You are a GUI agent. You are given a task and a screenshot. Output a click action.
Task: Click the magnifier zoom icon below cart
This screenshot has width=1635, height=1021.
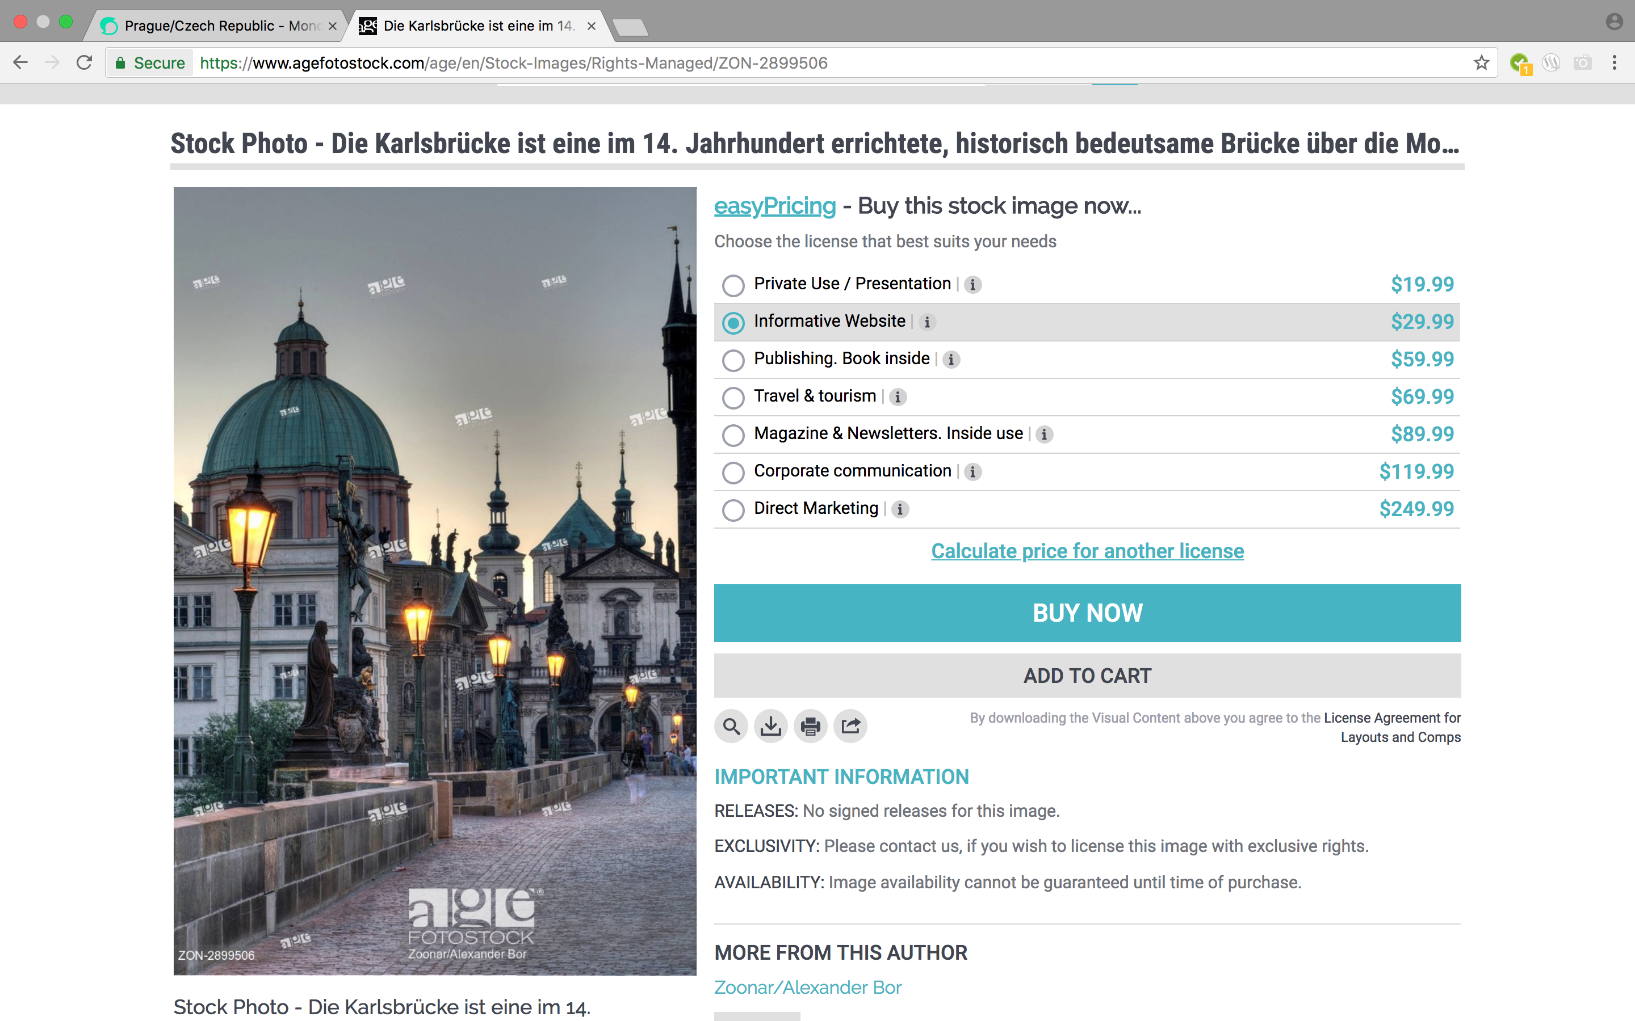[730, 727]
